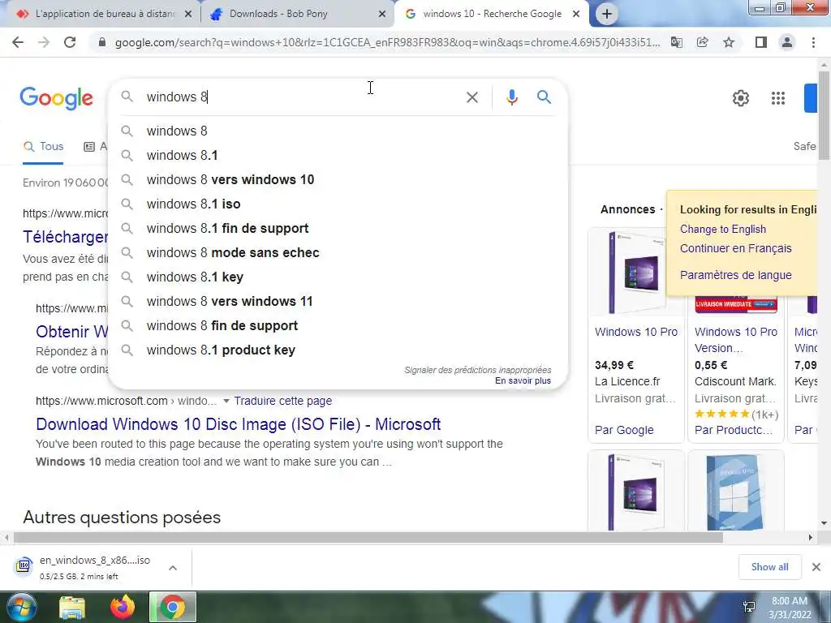Click the network icon in system tray
831x623 pixels.
[749, 607]
